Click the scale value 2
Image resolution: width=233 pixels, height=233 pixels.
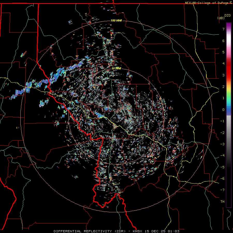[x=223, y=87]
